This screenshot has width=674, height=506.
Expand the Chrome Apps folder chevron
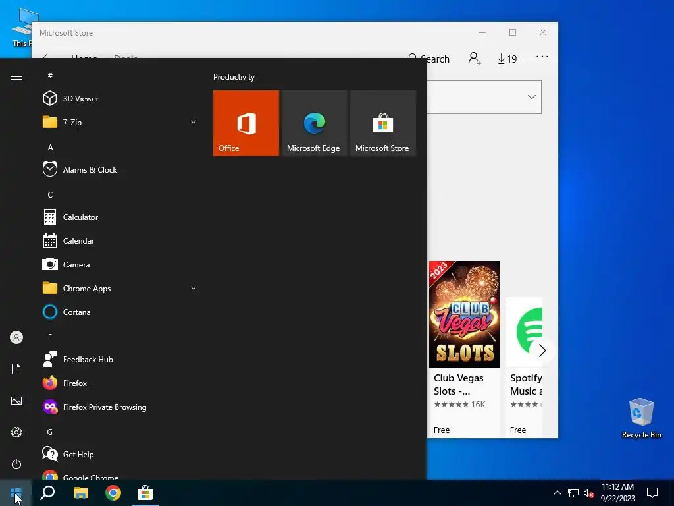[194, 289]
